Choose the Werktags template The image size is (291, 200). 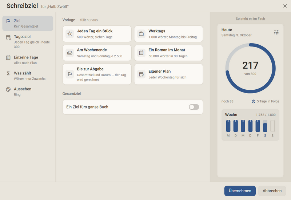168,34
